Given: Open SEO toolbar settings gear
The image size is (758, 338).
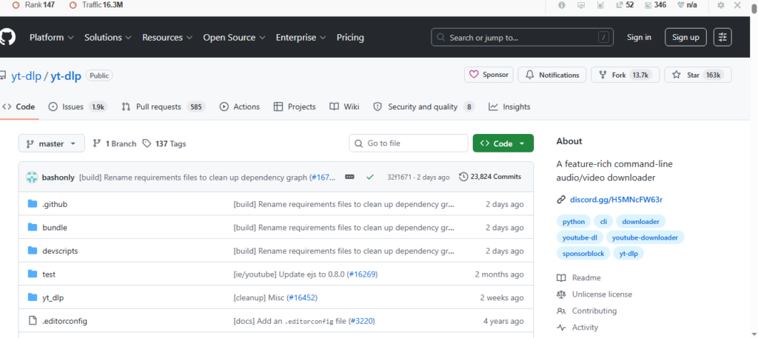Looking at the screenshot, I should pyautogui.click(x=721, y=5).
